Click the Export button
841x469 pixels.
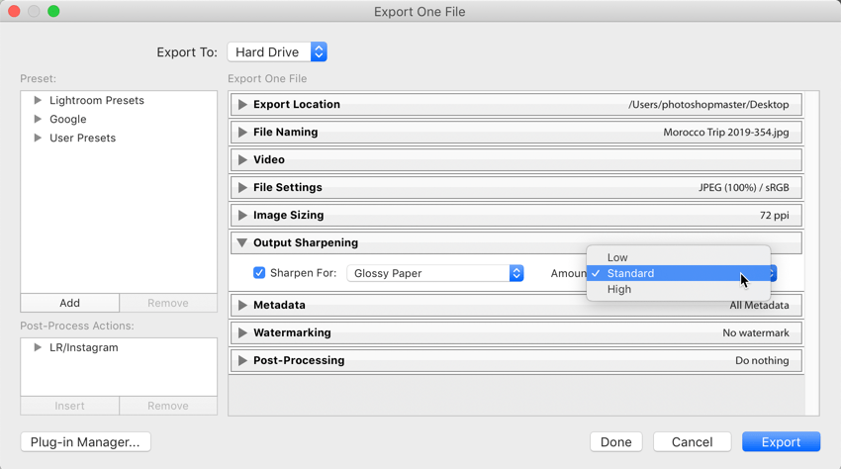pos(781,441)
